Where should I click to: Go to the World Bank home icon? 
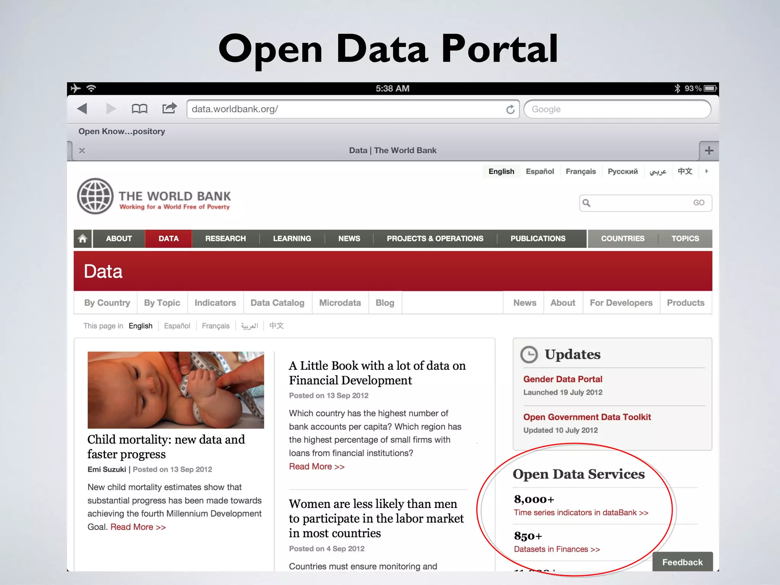[83, 239]
